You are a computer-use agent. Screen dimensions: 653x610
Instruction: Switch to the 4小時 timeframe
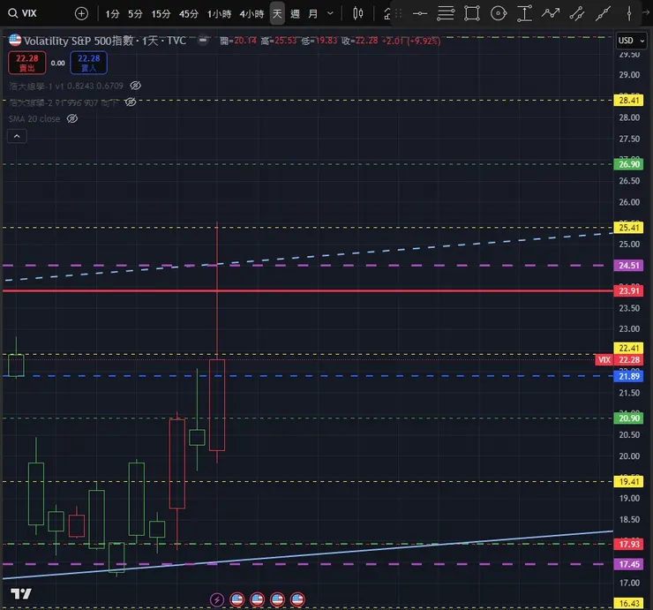coord(251,14)
